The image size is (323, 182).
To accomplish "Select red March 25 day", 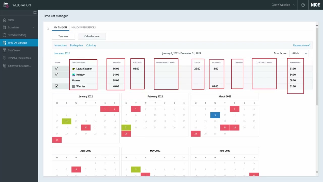I will coord(234,127).
